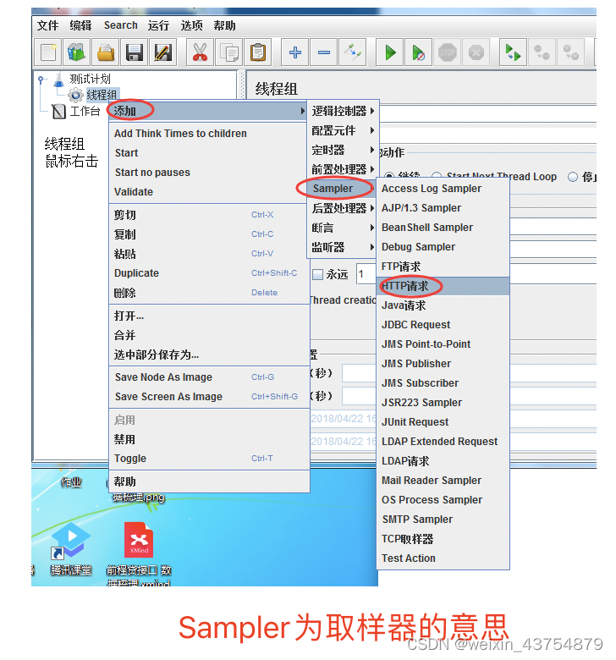Screen dimensions: 616x660
Task: Choose Duplicate in context menu
Action: point(207,273)
